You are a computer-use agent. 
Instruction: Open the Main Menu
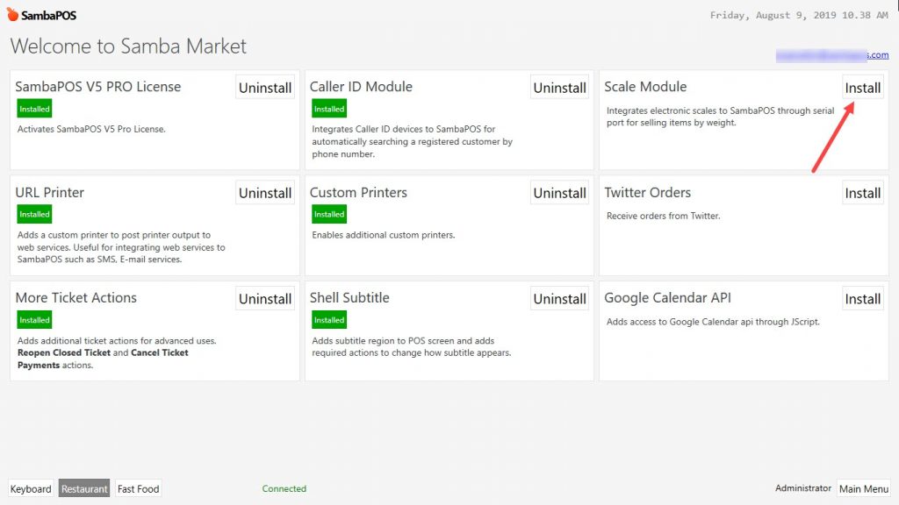(x=864, y=488)
